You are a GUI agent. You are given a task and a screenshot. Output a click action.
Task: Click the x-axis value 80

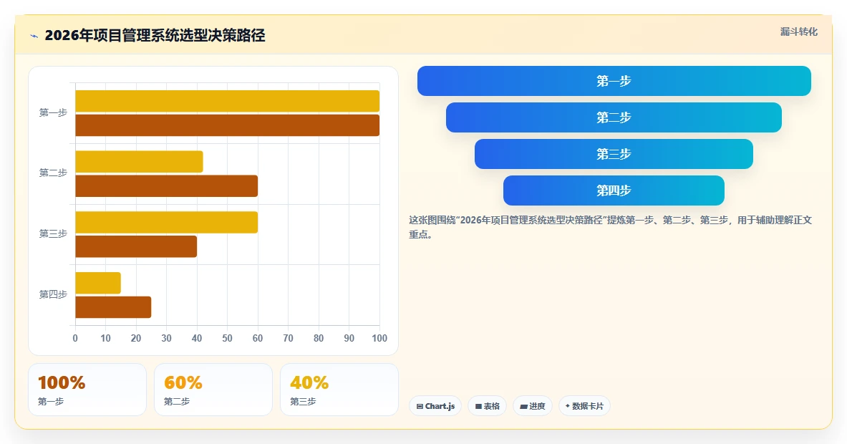[319, 338]
